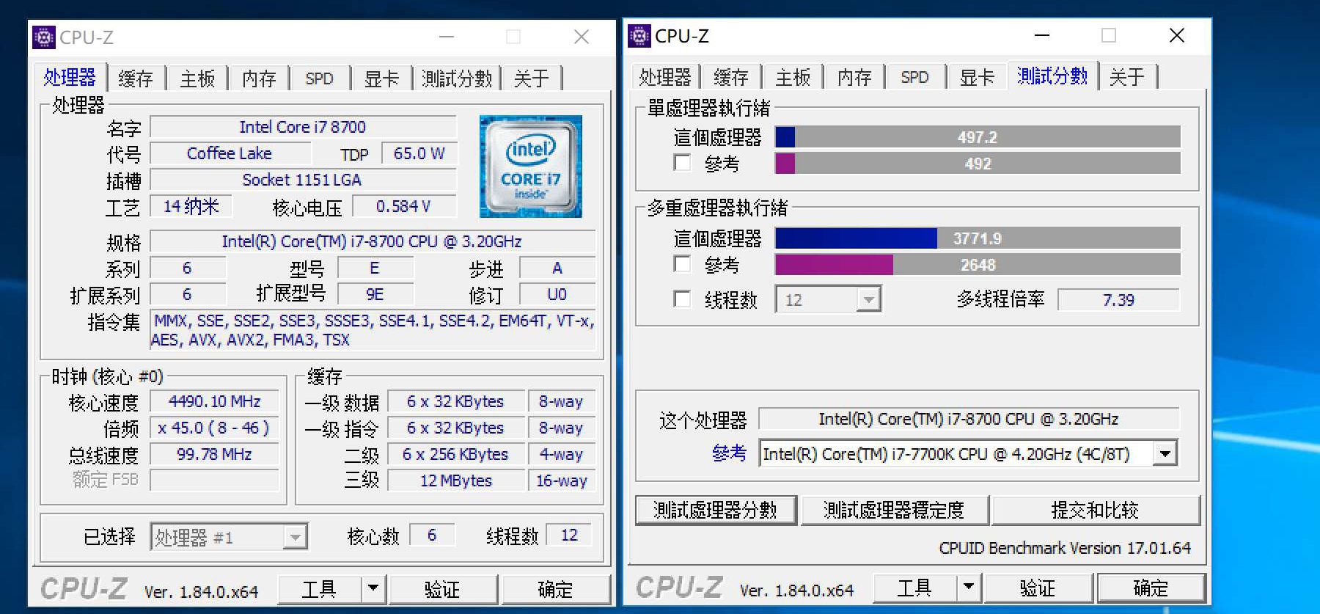Click package value Socket 1151 LGA
This screenshot has width=1320, height=614.
(x=303, y=180)
